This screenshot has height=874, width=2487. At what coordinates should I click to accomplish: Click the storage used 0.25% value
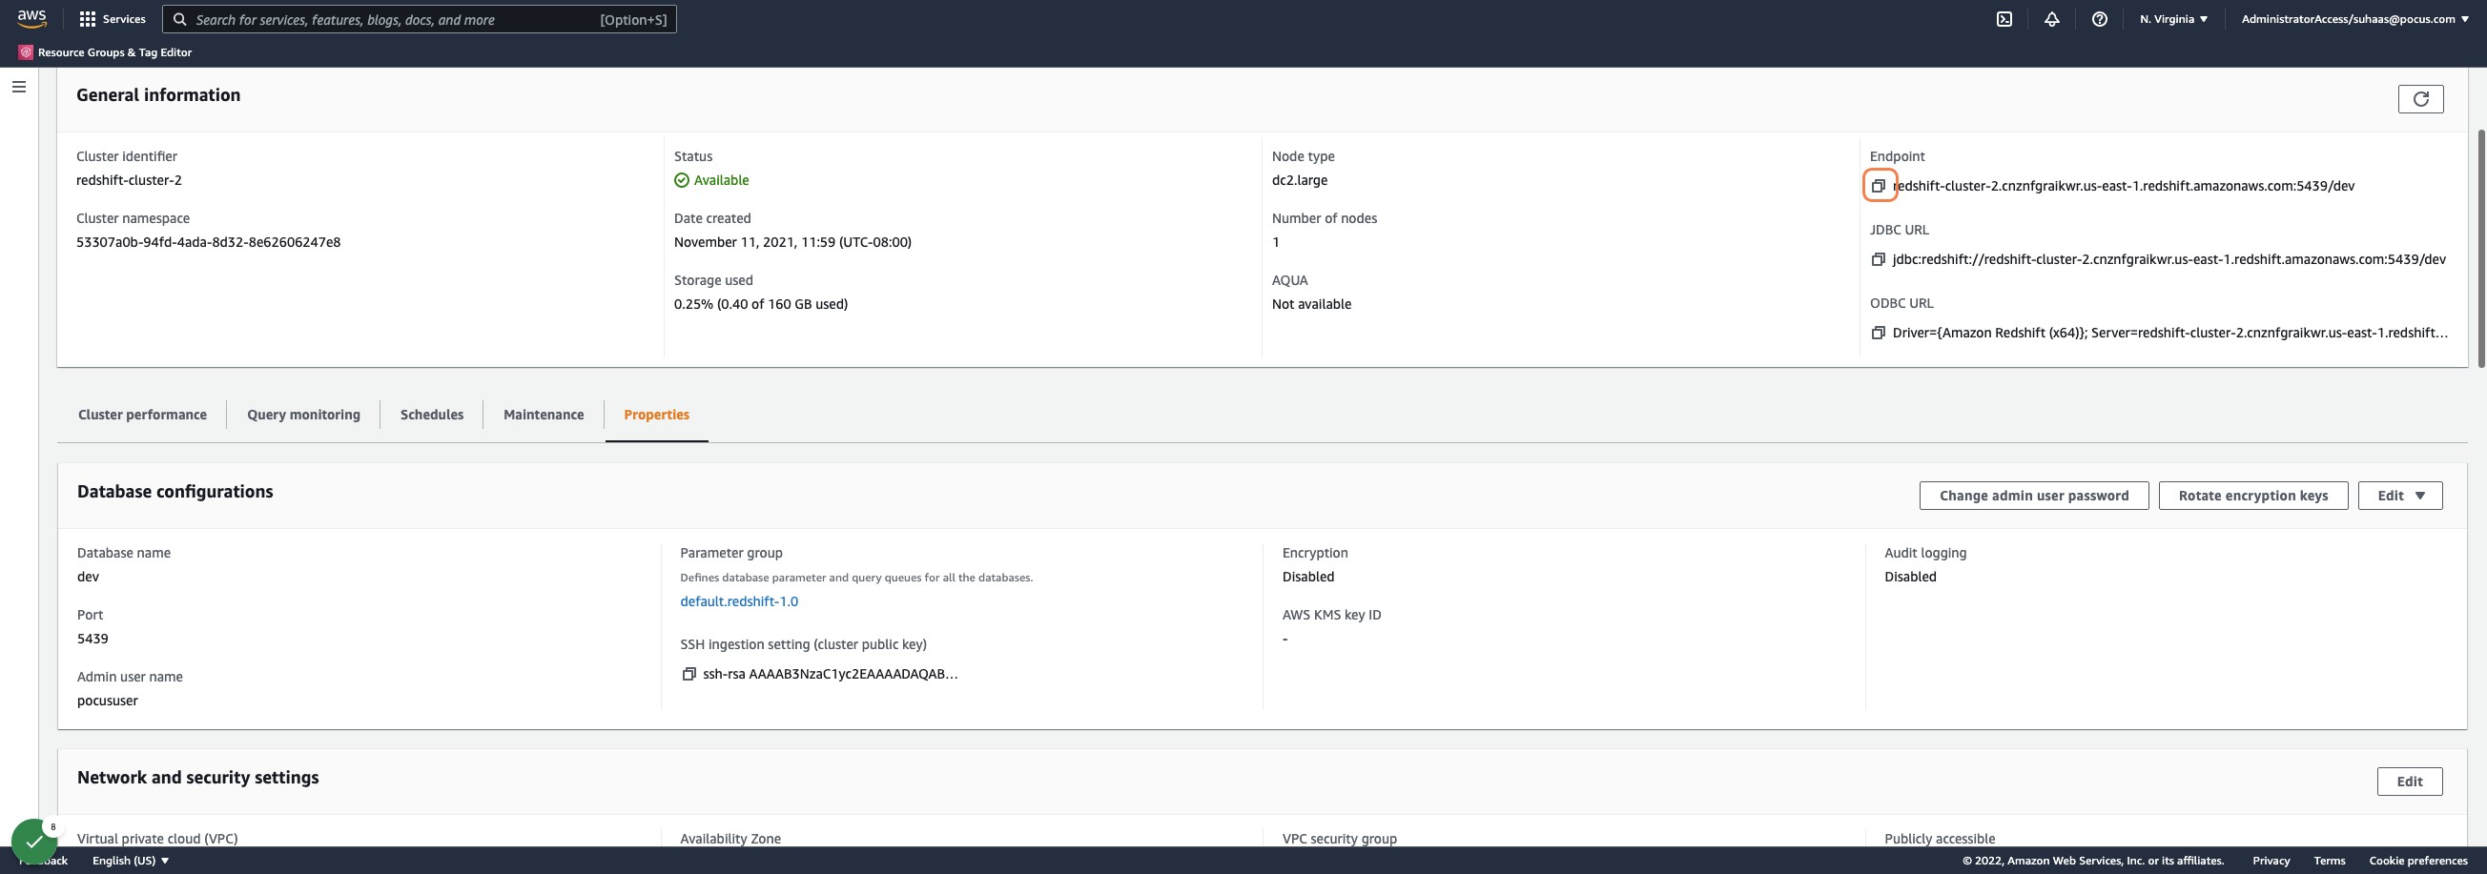pos(761,304)
